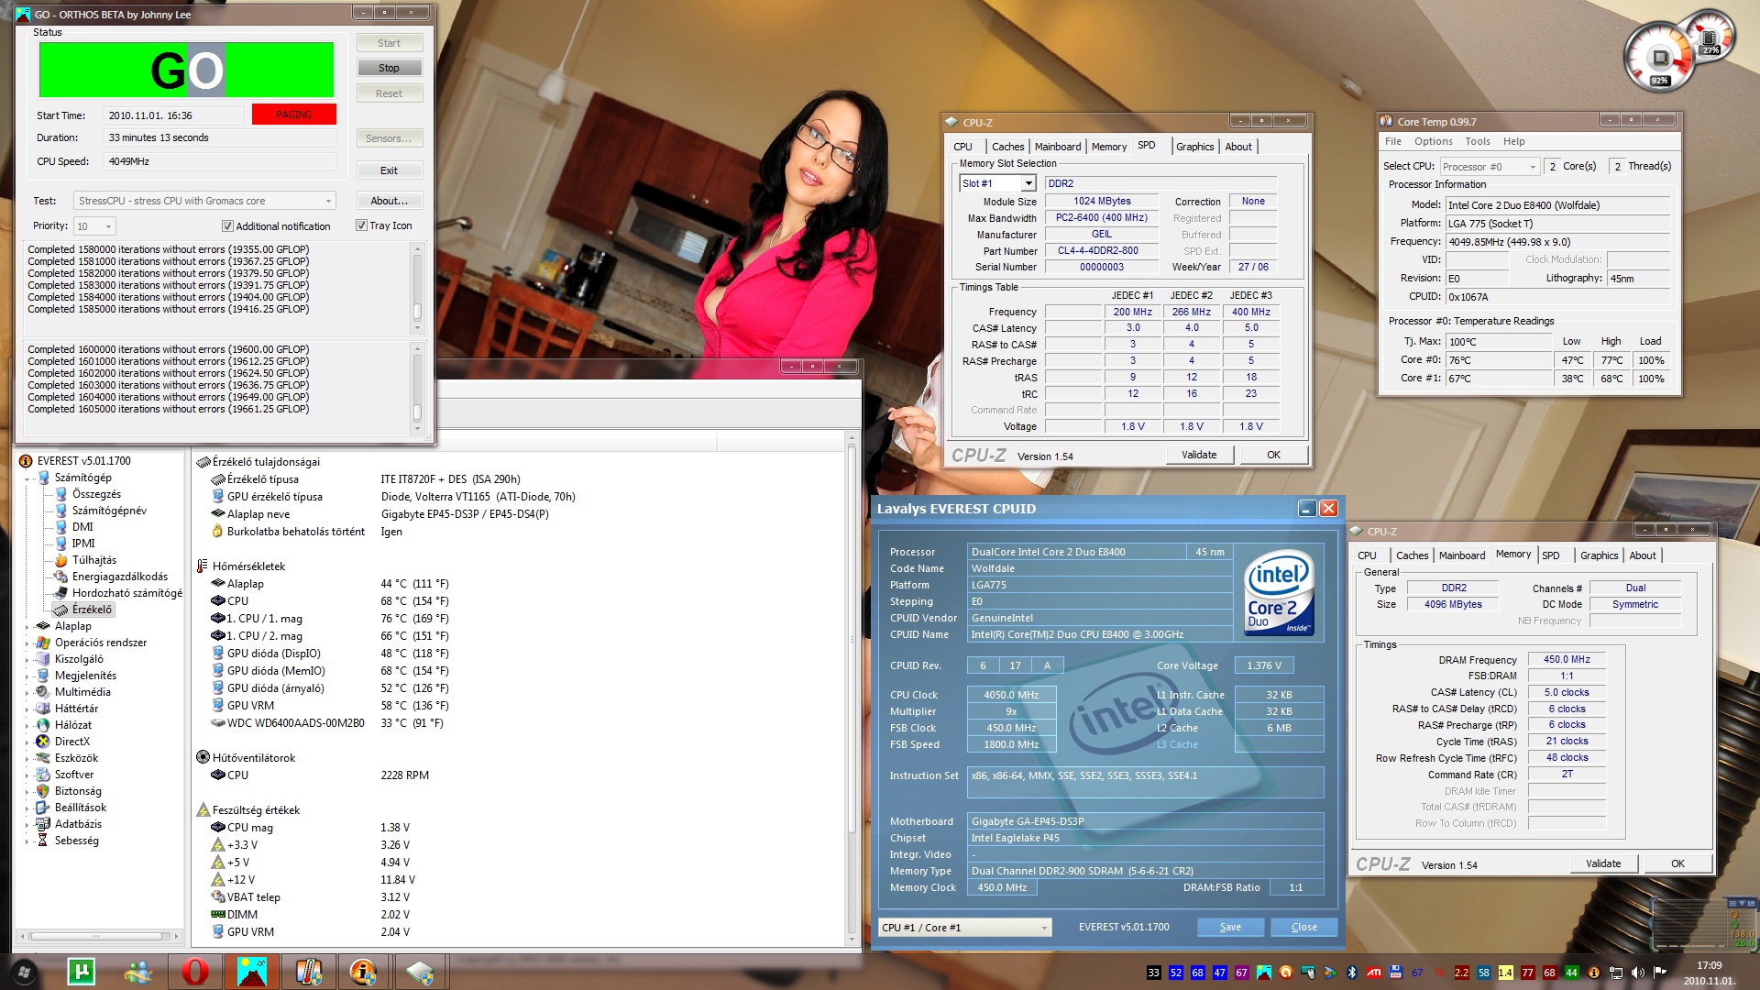Switch to the CPU-Z chip taskbar icon
The width and height of the screenshot is (1760, 990).
pyautogui.click(x=420, y=972)
